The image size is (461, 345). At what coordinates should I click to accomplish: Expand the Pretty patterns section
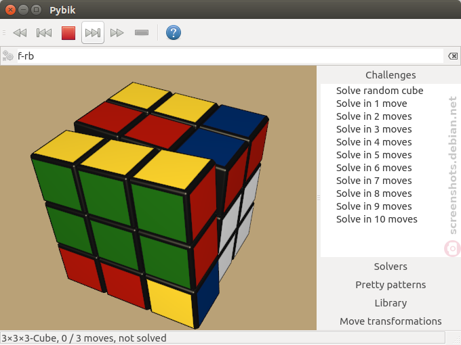click(390, 285)
